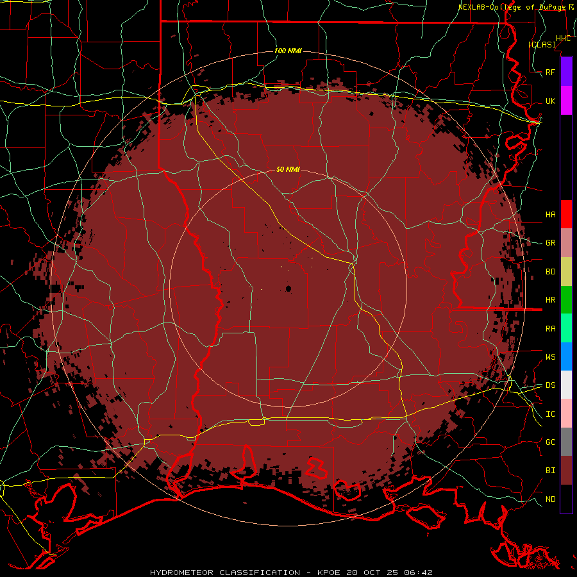Click the HHC product code label
Screen dimensions: 577x577
pyautogui.click(x=564, y=38)
